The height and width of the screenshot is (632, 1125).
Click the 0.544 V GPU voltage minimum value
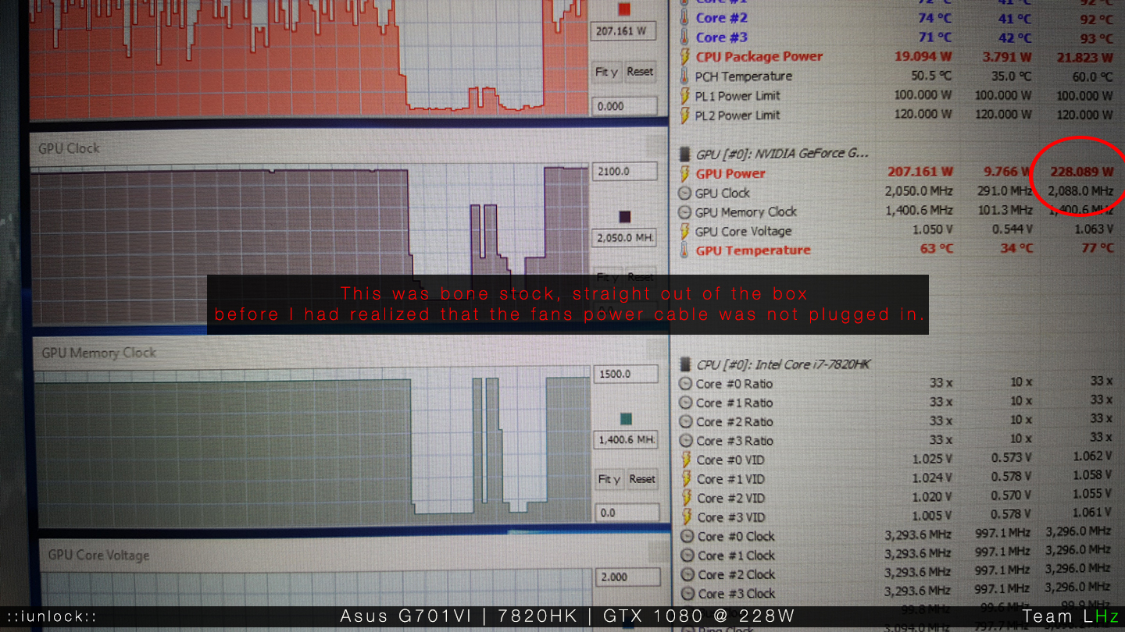tap(1012, 229)
